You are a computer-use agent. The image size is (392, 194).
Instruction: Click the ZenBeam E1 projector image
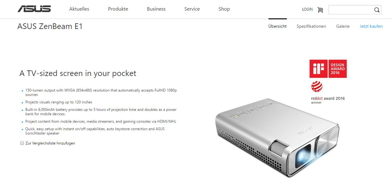(277, 137)
